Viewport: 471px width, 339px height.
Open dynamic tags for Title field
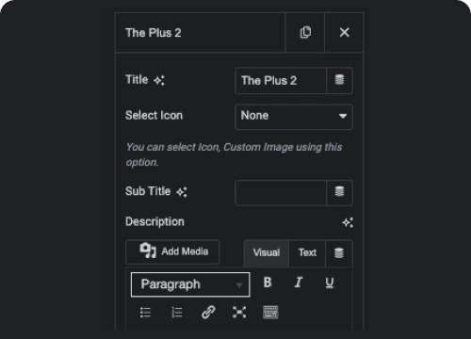point(339,80)
